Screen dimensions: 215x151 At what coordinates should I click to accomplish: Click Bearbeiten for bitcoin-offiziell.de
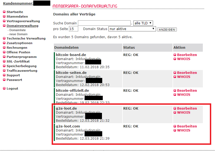pos(187,91)
